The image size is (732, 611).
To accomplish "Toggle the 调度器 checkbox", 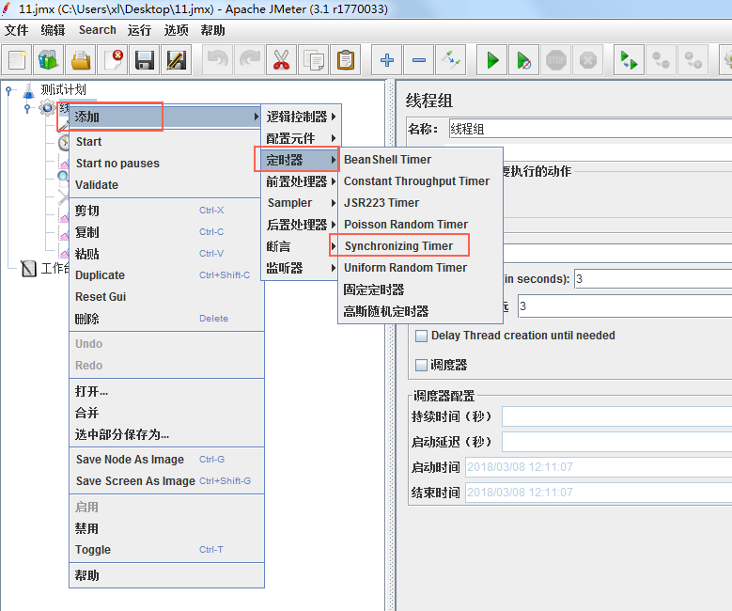I will click(x=421, y=365).
